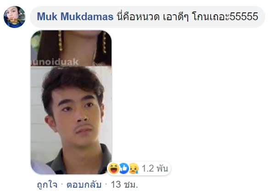This screenshot has width=274, height=195.
Task: Open the 13 ชม. timestamp permalink
Action: 124,184
